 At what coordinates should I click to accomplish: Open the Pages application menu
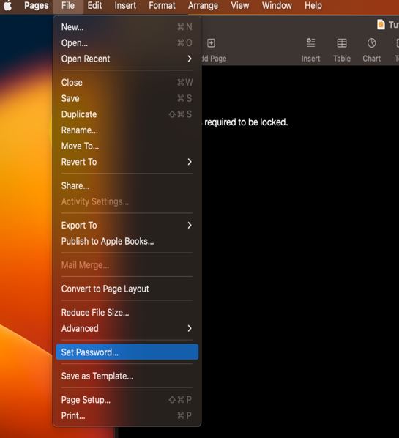(37, 6)
